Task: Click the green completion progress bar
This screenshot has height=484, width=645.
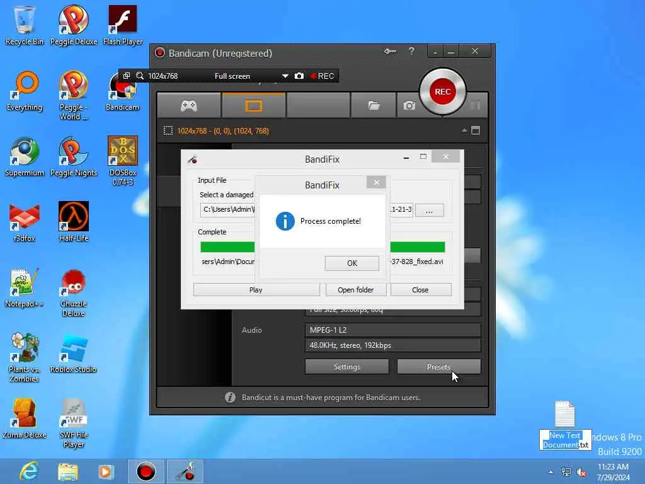Action: coord(322,247)
